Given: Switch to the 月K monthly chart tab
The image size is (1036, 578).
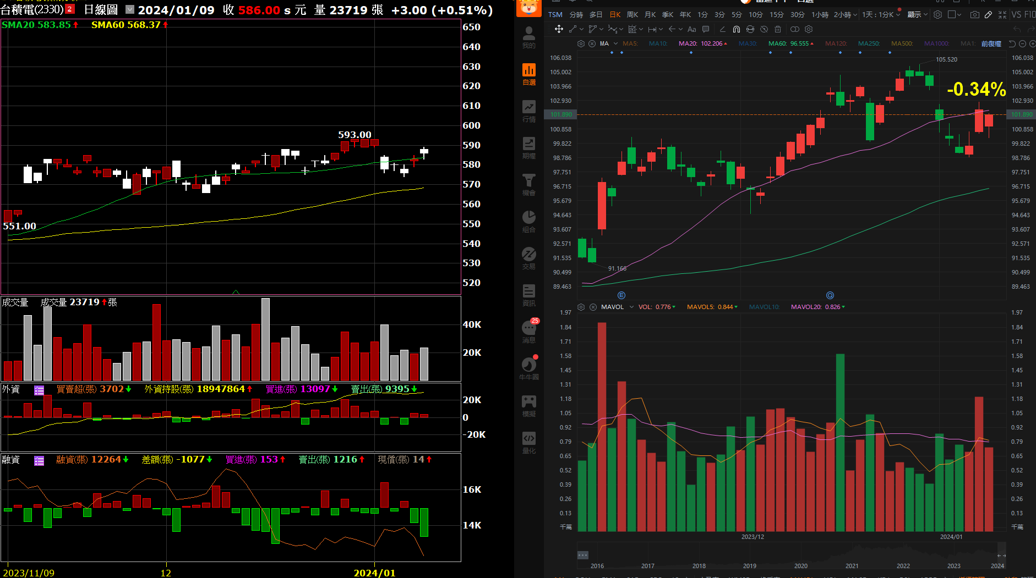Looking at the screenshot, I should 650,15.
